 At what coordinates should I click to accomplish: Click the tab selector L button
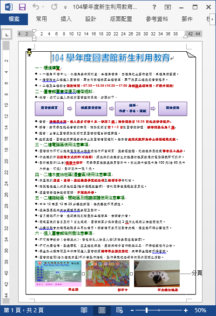7,34
